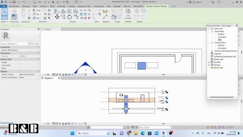This screenshot has height=137, width=243.
Task: Click the Text (A) quick access icon
Action: (53, 2)
